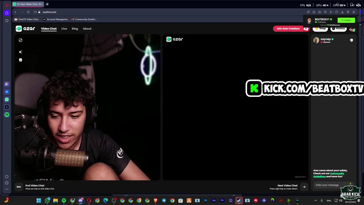Screen dimensions: 364x205
Task: Open the sidebar history clock icon
Action: coord(7,183)
